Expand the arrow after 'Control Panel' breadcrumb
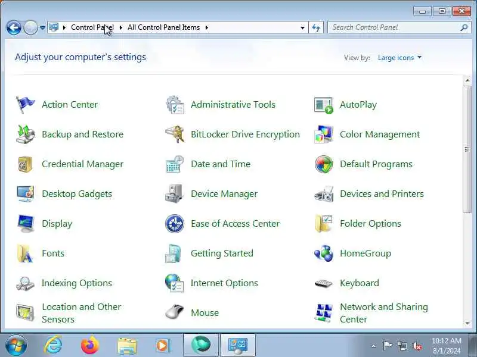This screenshot has width=477, height=357. 121,27
